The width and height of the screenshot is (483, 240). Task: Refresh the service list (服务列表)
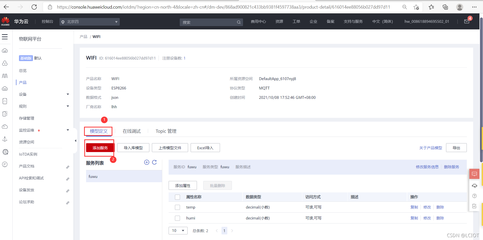pos(154,162)
